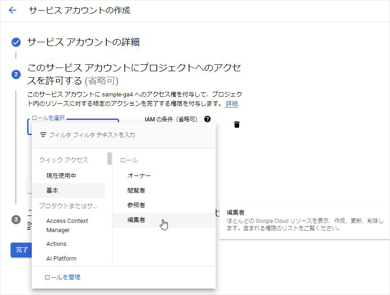Viewport: 390px width, 295px height.
Task: Select the Actions product category
Action: (57, 244)
